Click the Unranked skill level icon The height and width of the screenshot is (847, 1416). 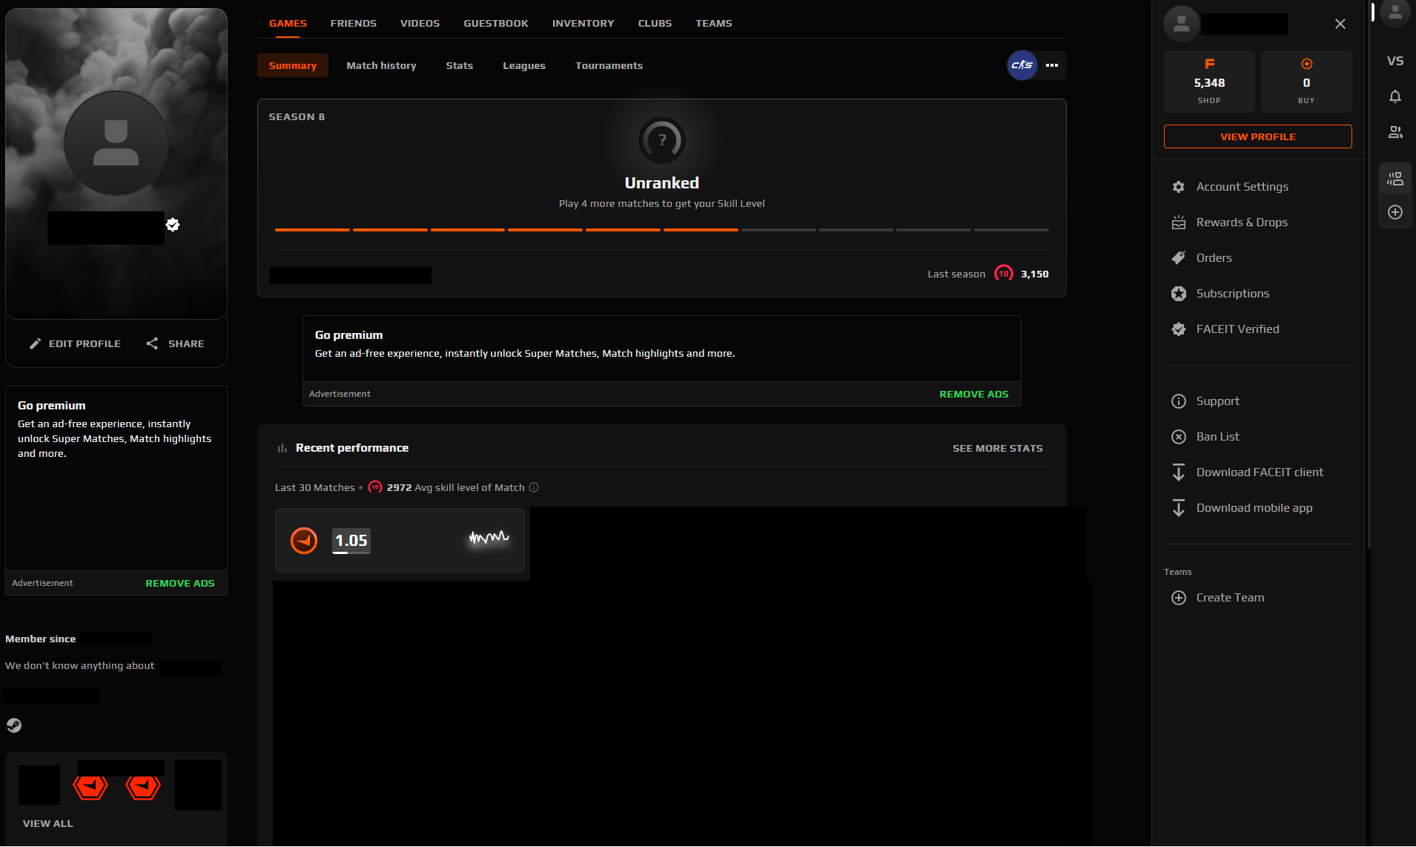(662, 140)
